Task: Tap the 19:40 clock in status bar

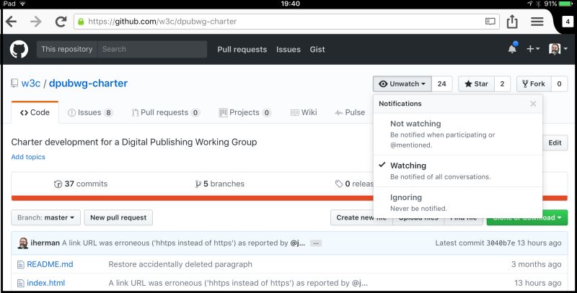Action: pyautogui.click(x=291, y=4)
